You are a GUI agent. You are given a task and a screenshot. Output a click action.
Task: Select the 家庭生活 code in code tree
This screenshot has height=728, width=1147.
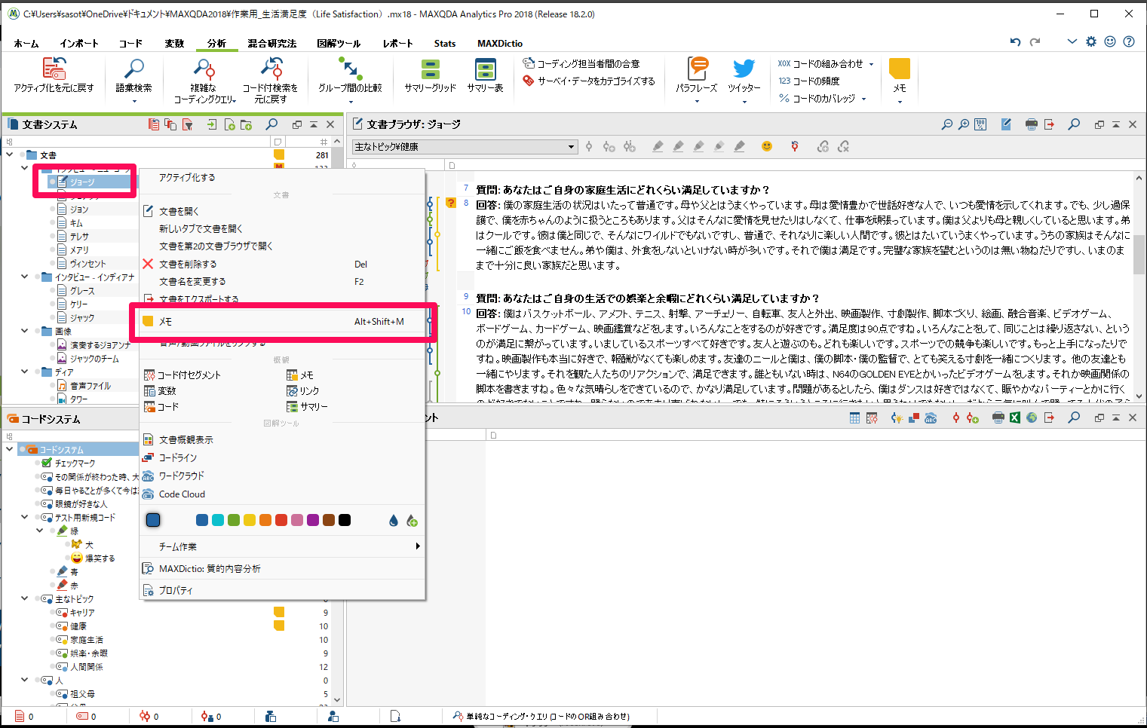87,640
